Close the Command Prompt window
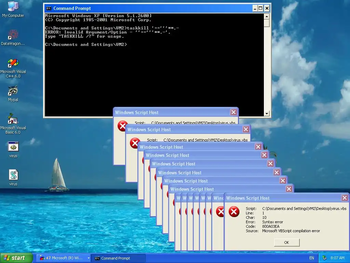 [267, 9]
